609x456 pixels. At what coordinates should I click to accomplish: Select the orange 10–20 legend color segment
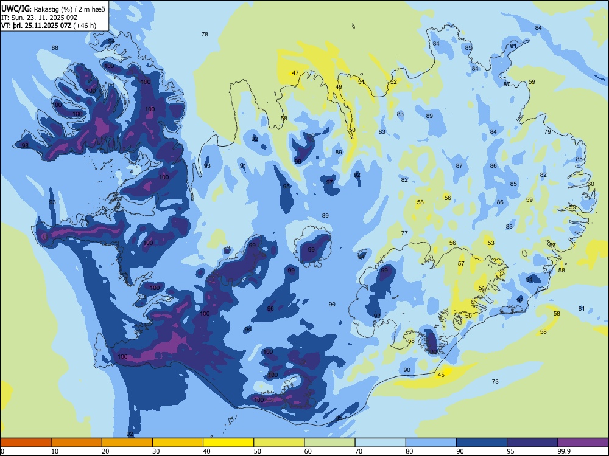[x=77, y=443]
